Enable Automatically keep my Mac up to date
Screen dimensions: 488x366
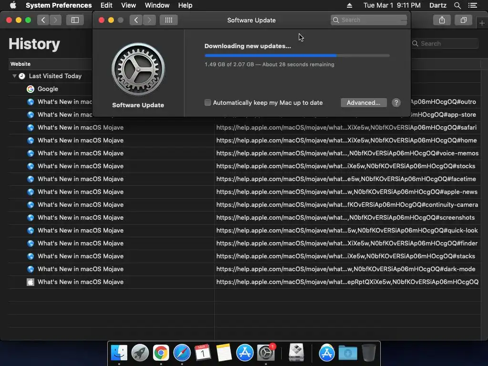click(x=208, y=102)
